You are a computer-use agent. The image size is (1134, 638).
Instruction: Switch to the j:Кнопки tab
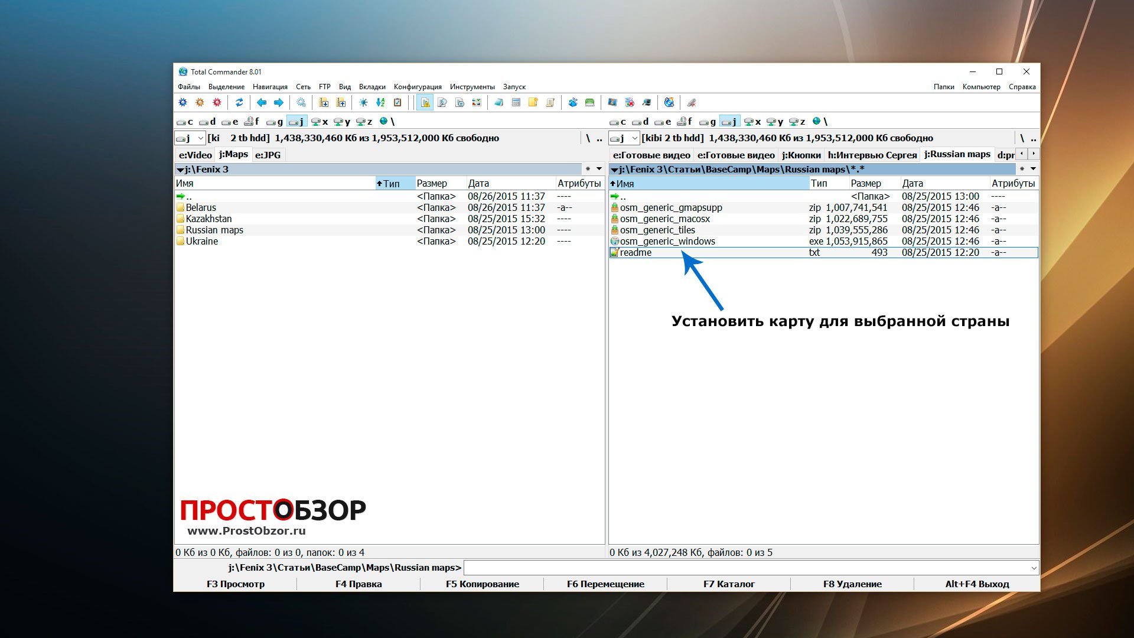point(801,155)
